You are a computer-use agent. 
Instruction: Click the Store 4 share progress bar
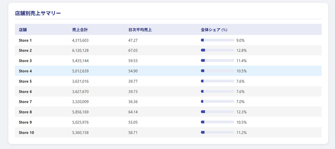[217, 71]
